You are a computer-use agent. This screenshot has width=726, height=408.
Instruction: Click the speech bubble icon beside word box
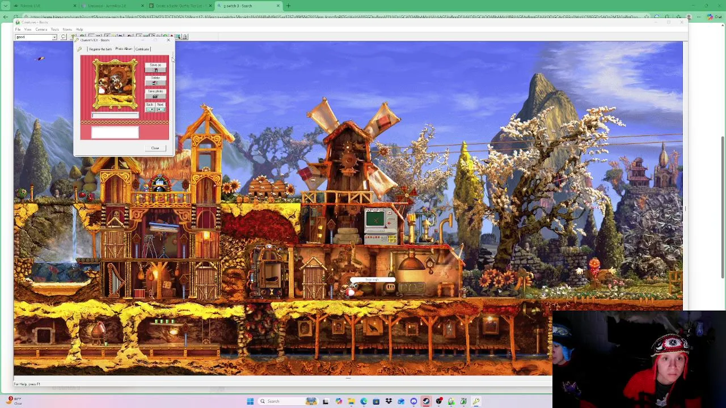64,37
